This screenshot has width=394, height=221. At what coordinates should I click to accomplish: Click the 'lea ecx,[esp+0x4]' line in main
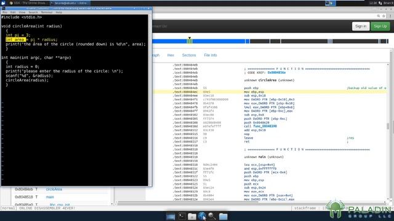pos(260,165)
